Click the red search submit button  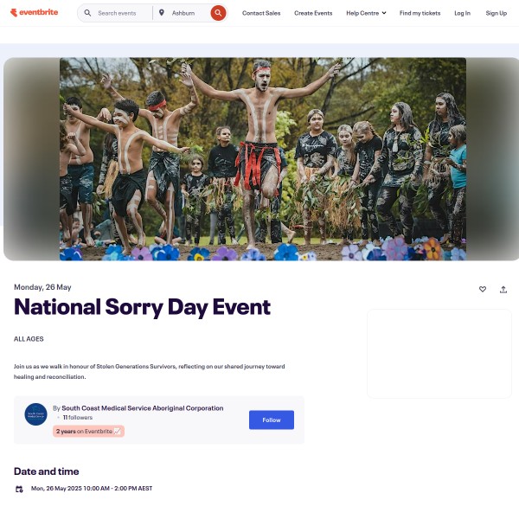coord(218,13)
